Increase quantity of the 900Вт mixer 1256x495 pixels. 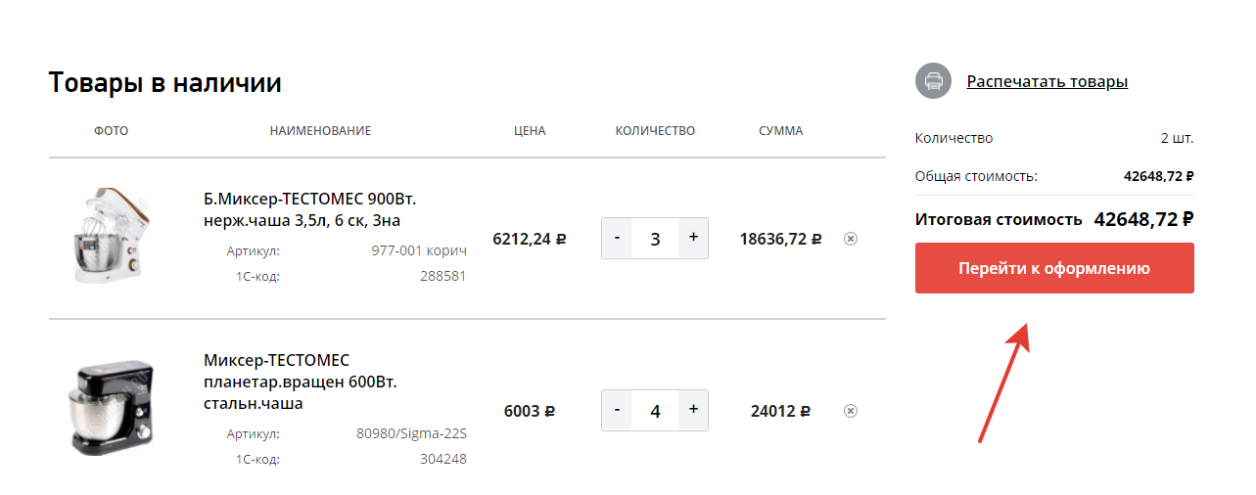pyautogui.click(x=693, y=238)
